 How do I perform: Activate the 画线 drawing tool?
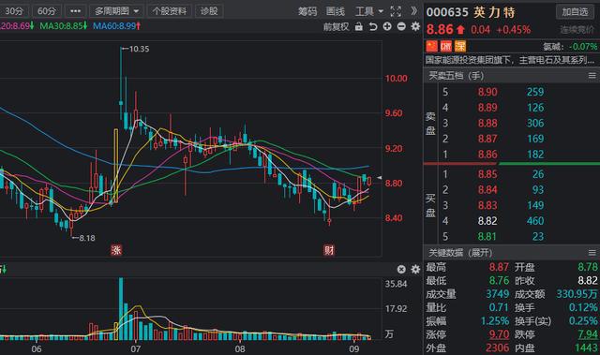pos(336,11)
